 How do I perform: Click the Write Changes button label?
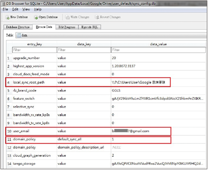(x=80, y=17)
